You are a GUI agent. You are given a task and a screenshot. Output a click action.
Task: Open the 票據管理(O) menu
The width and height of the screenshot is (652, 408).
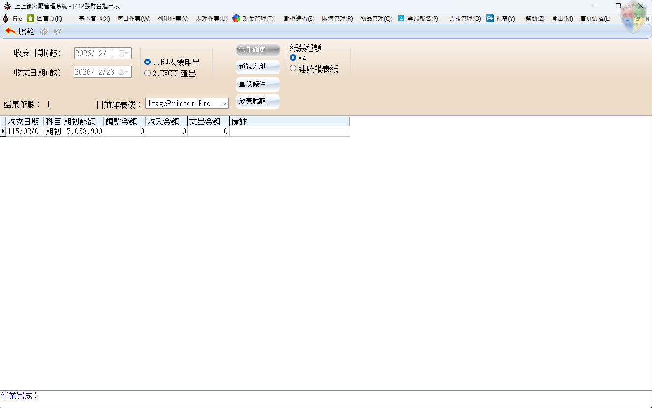(465, 18)
